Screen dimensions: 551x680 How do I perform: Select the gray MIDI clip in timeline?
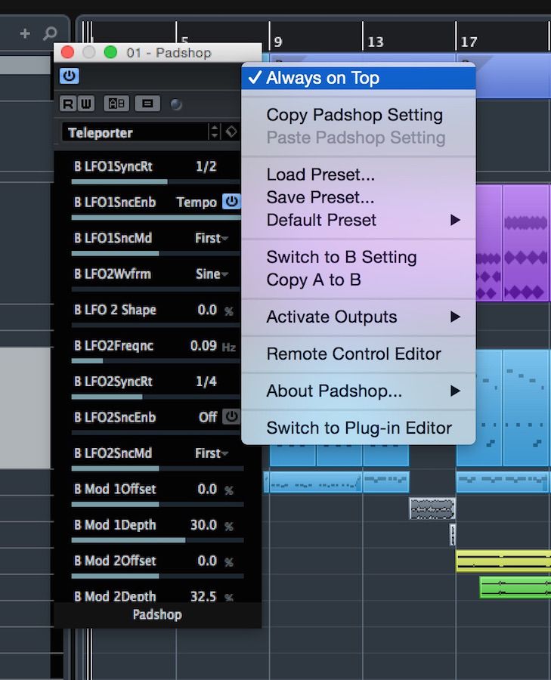coord(432,508)
